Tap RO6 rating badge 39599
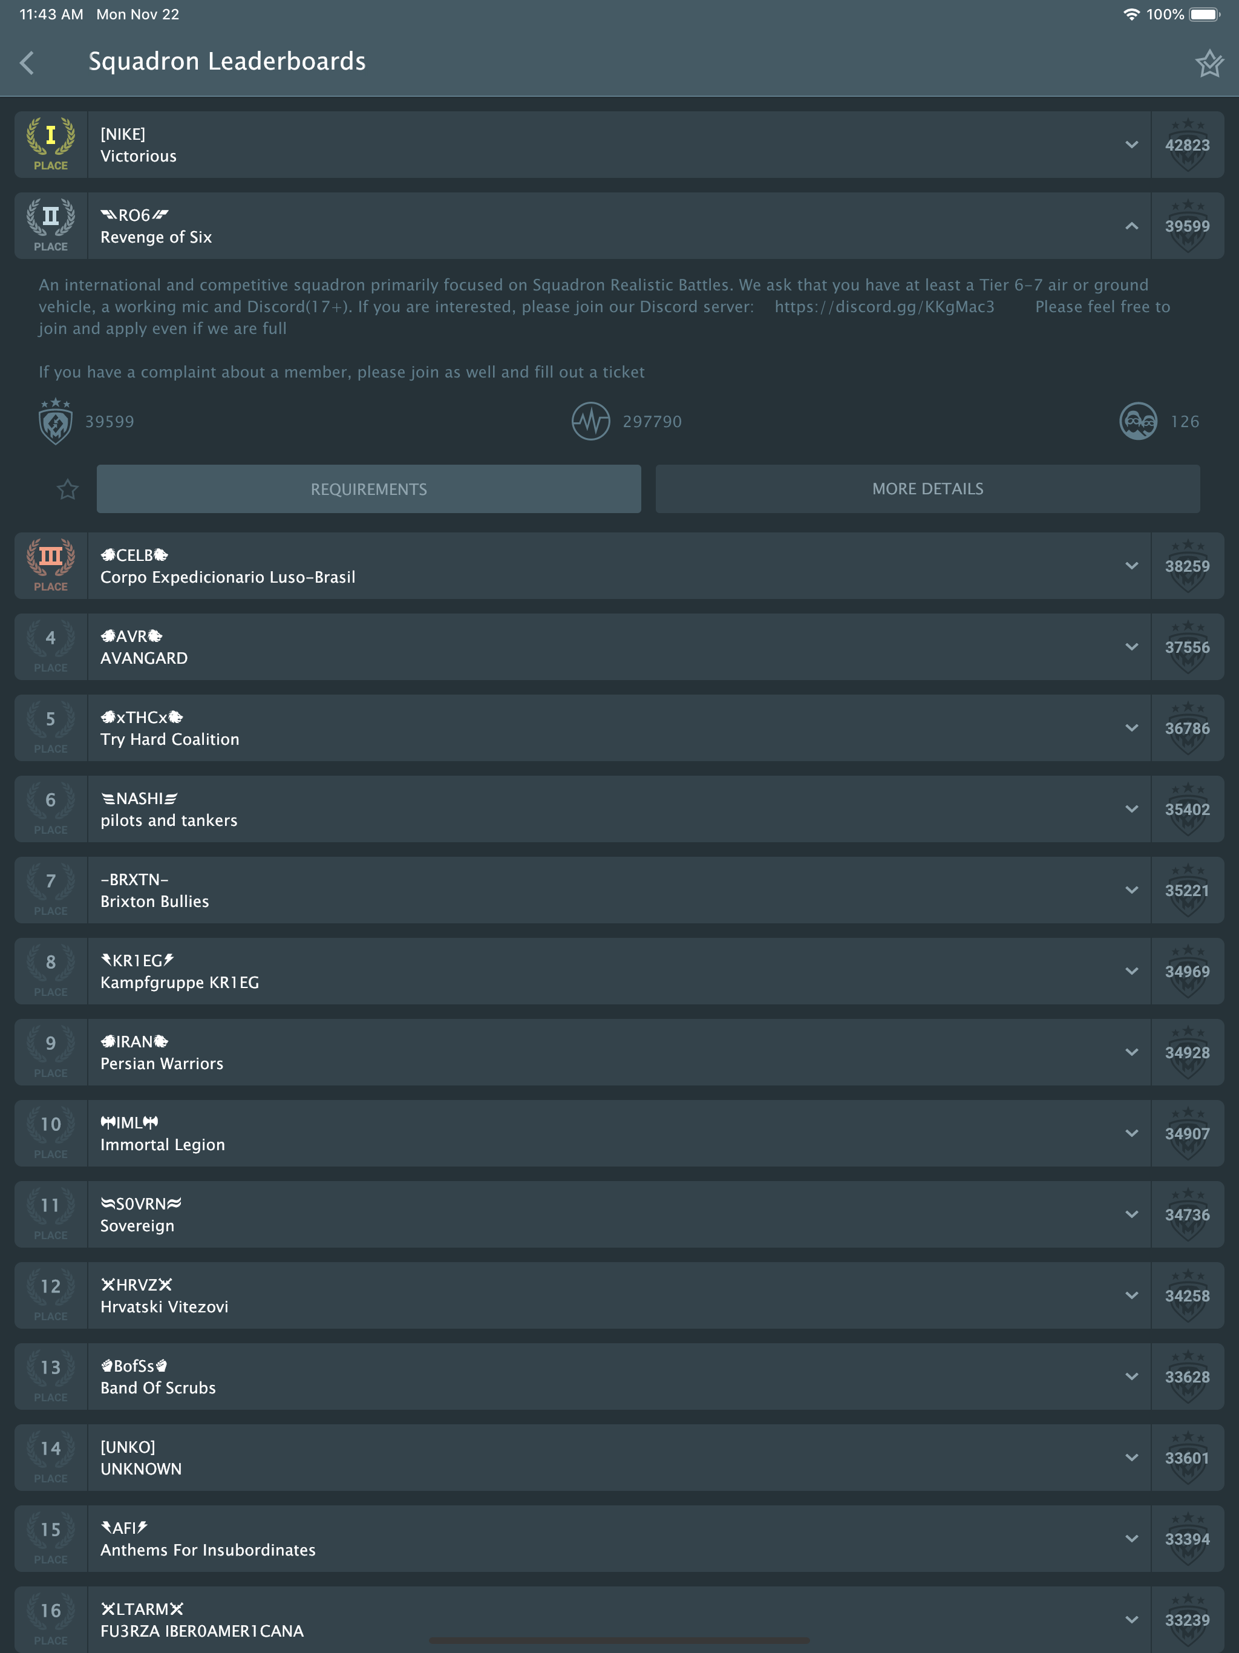 pyautogui.click(x=1188, y=226)
